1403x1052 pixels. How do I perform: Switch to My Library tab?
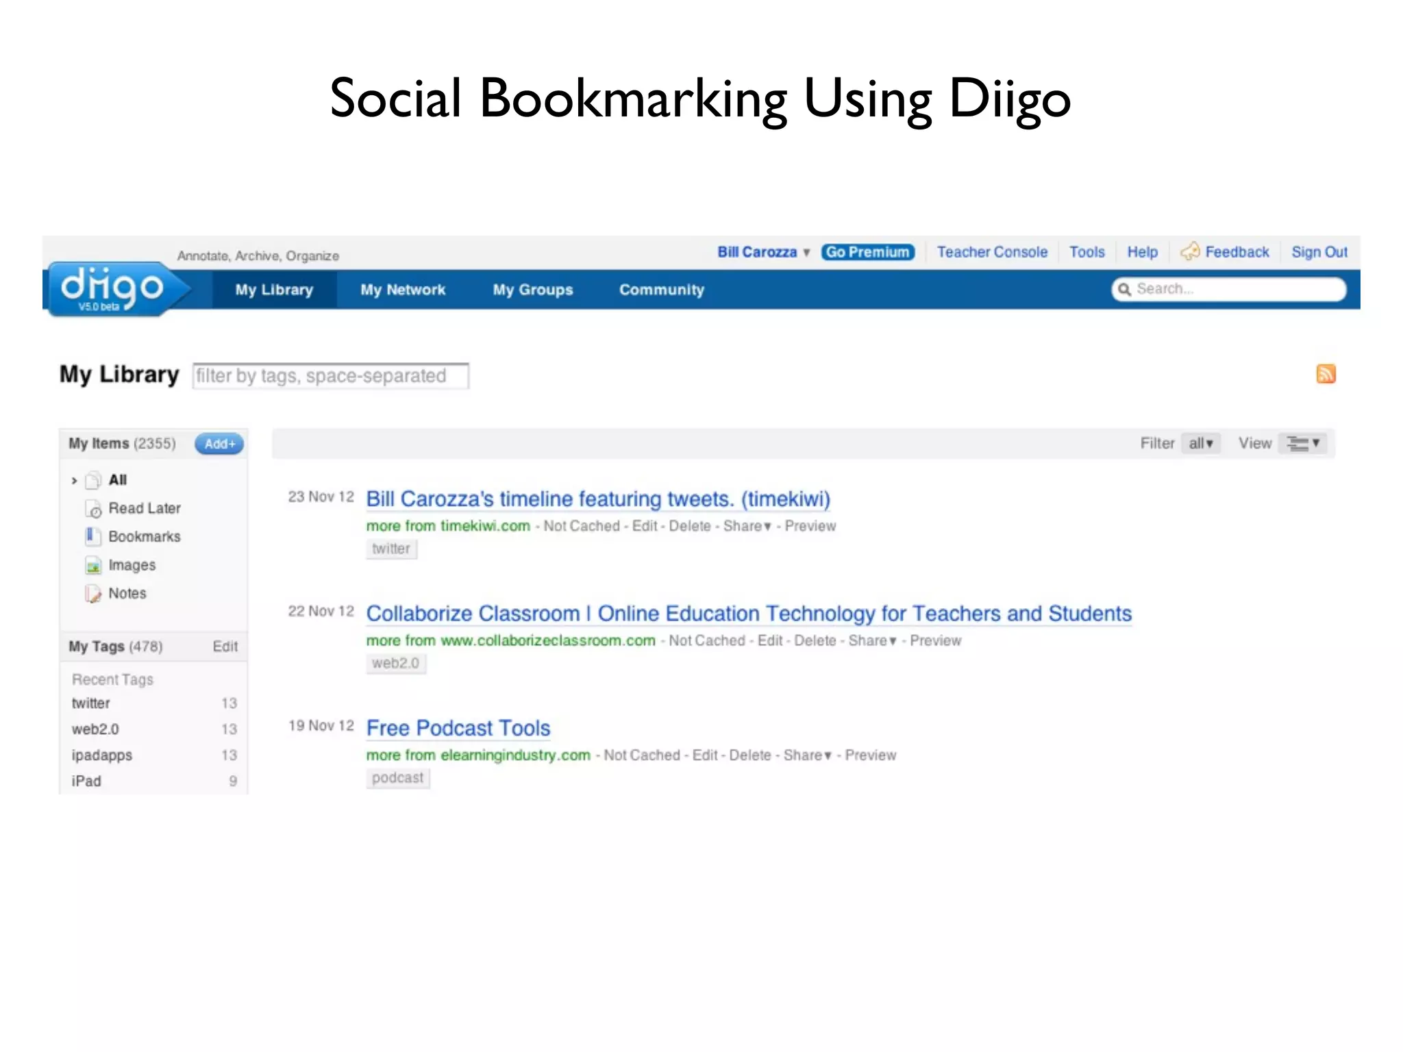pyautogui.click(x=274, y=290)
